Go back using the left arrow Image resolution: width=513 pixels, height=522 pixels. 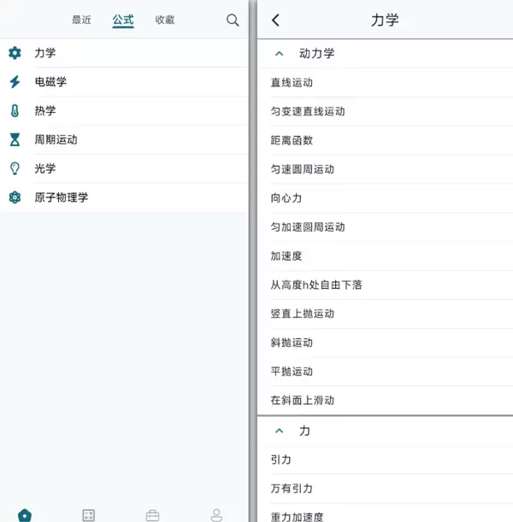coord(275,21)
